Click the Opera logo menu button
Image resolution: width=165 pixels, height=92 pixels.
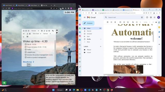tap(80, 10)
